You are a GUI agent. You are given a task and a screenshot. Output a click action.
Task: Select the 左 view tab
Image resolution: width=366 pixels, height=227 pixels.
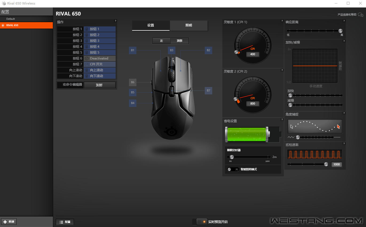pyautogui.click(x=162, y=41)
